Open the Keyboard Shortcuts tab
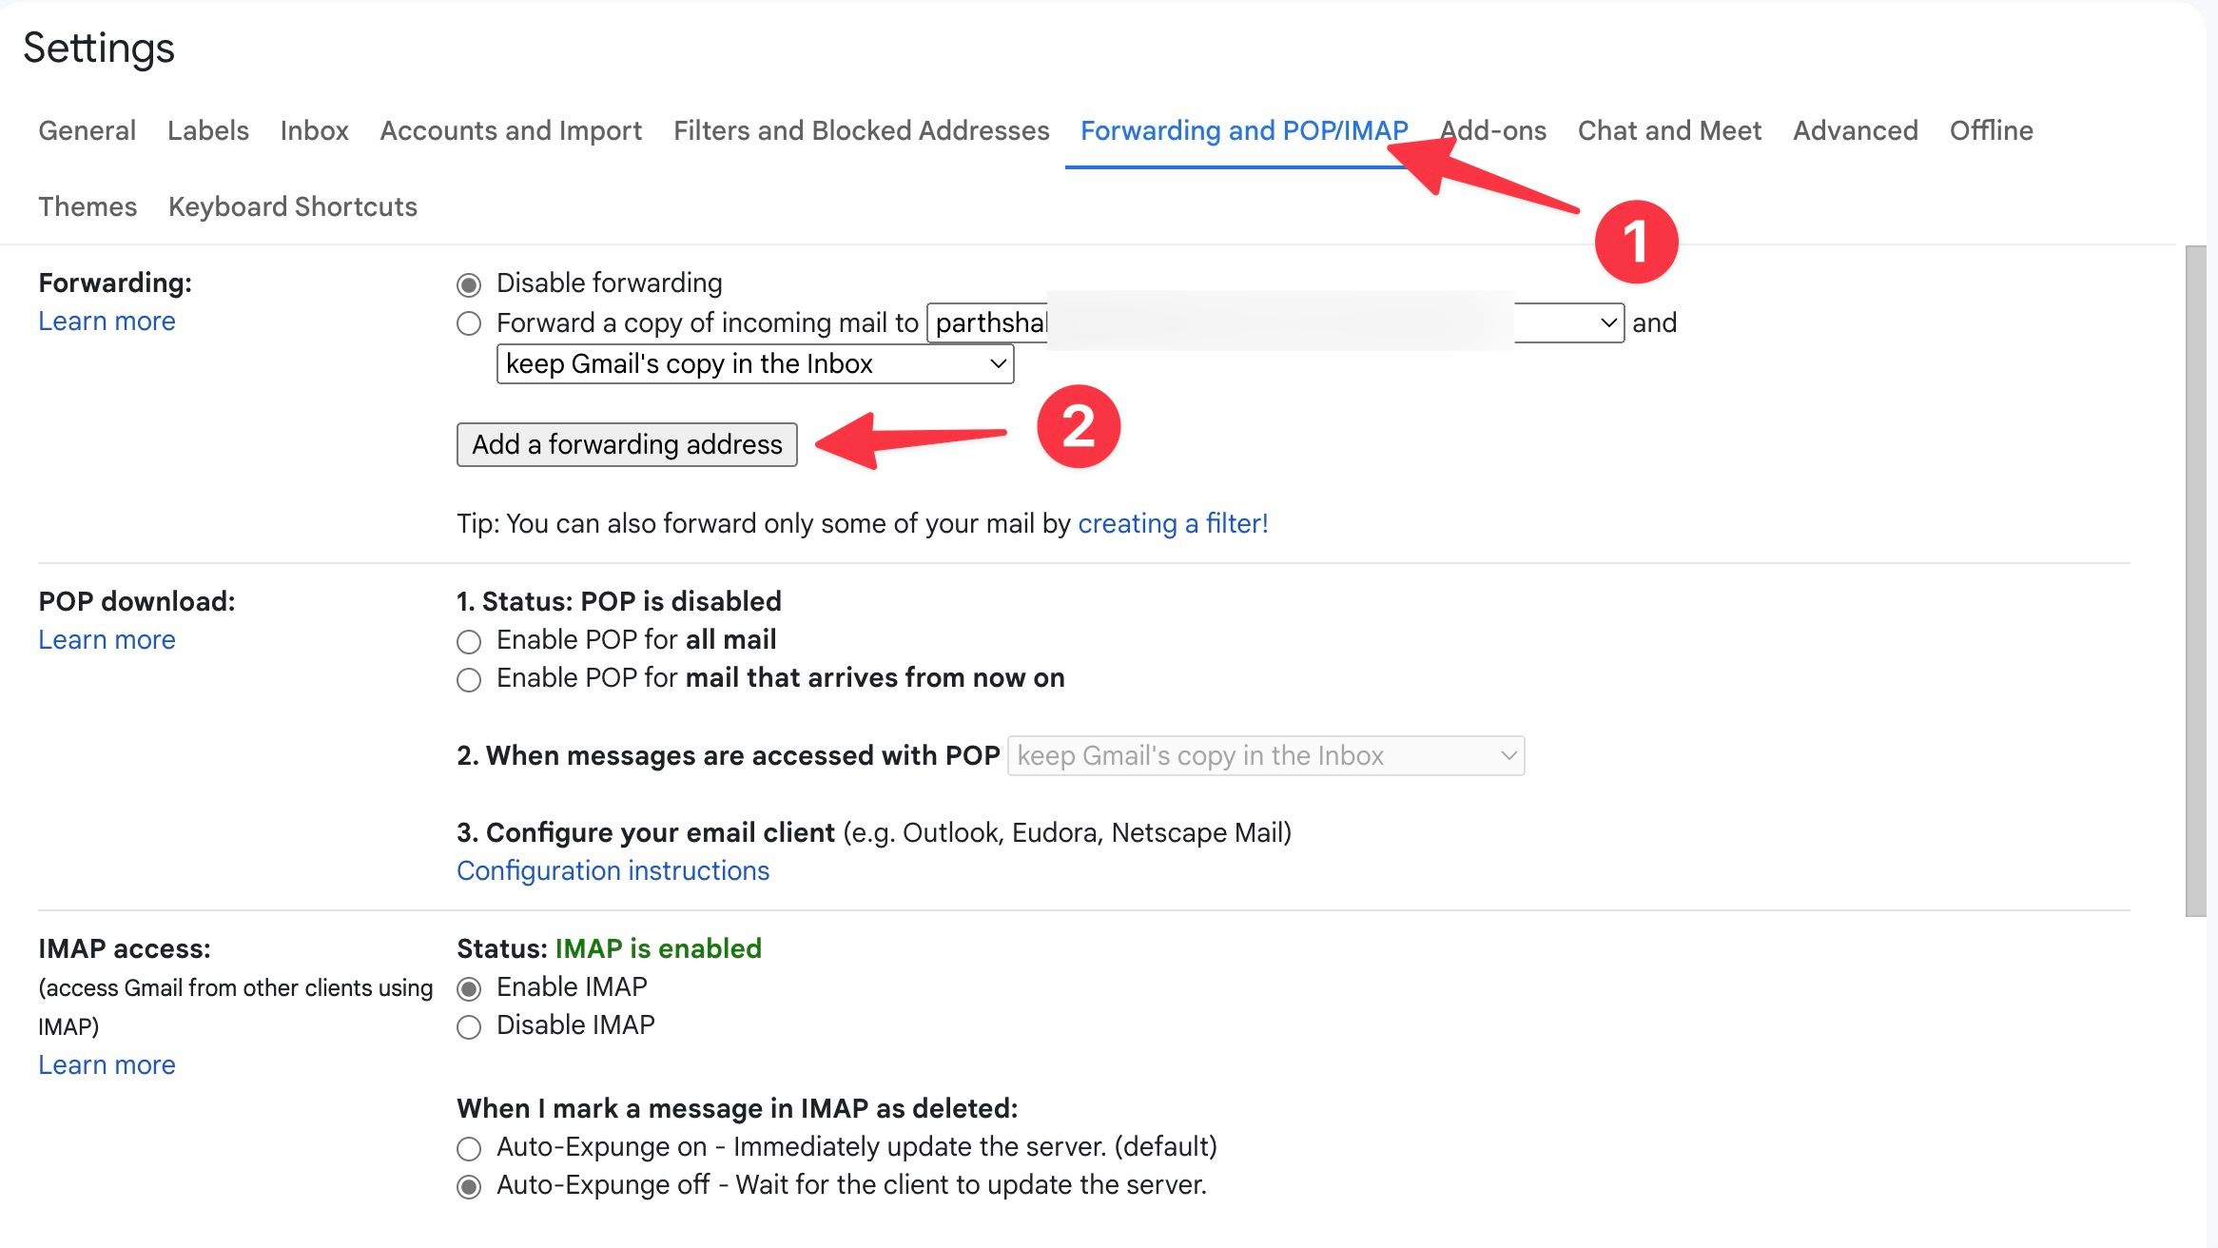Viewport: 2218px width, 1248px height. (292, 206)
